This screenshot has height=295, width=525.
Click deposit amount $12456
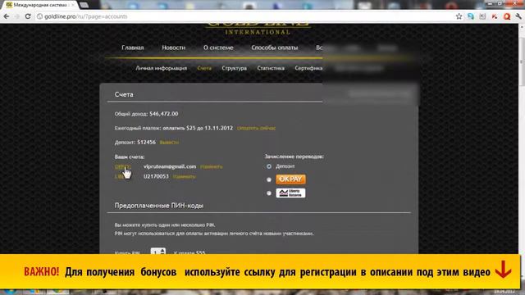click(146, 142)
